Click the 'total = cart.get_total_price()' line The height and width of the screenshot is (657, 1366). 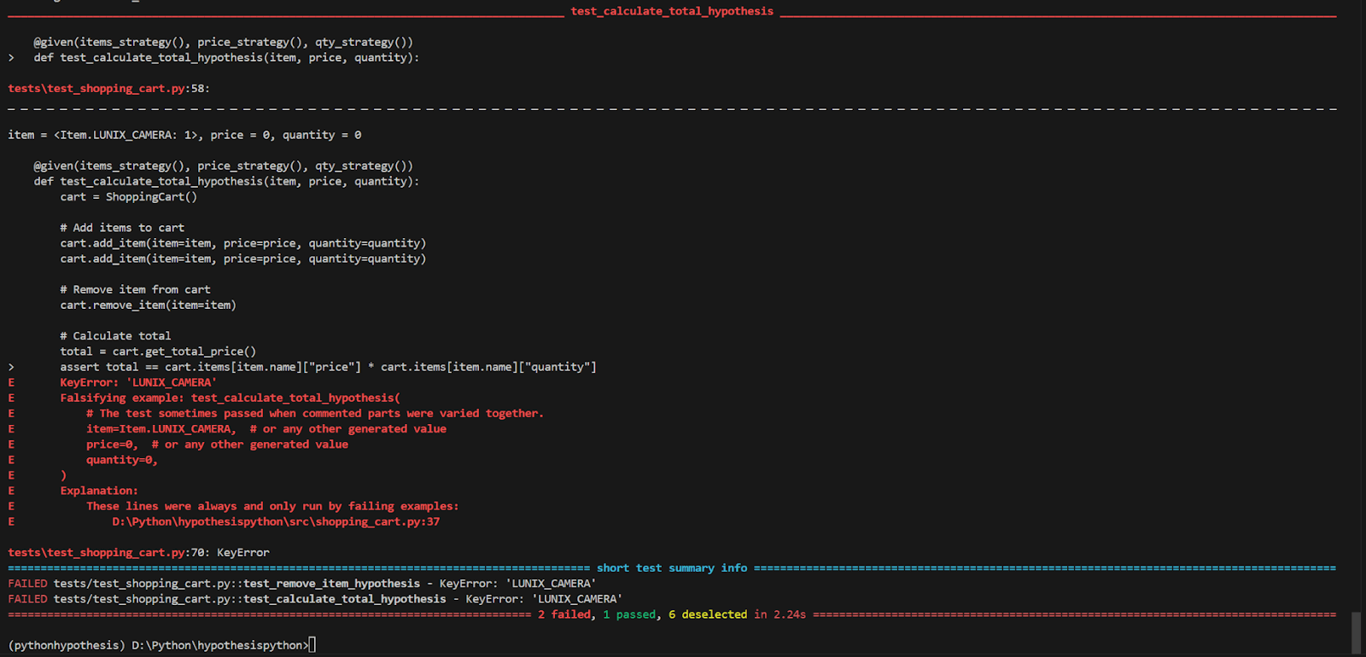click(158, 352)
